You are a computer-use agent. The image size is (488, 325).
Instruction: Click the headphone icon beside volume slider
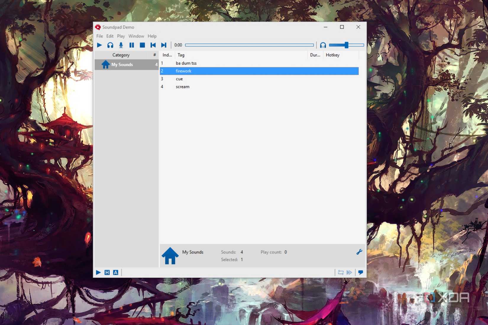coord(323,45)
